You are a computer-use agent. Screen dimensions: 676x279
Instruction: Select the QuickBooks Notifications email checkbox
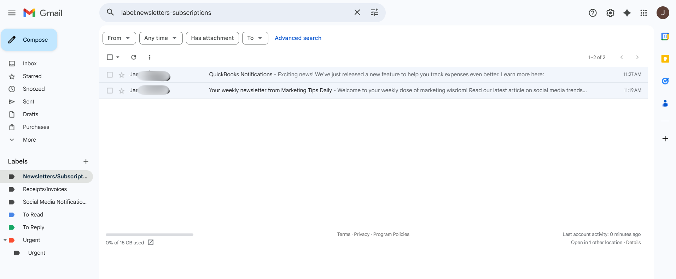110,75
